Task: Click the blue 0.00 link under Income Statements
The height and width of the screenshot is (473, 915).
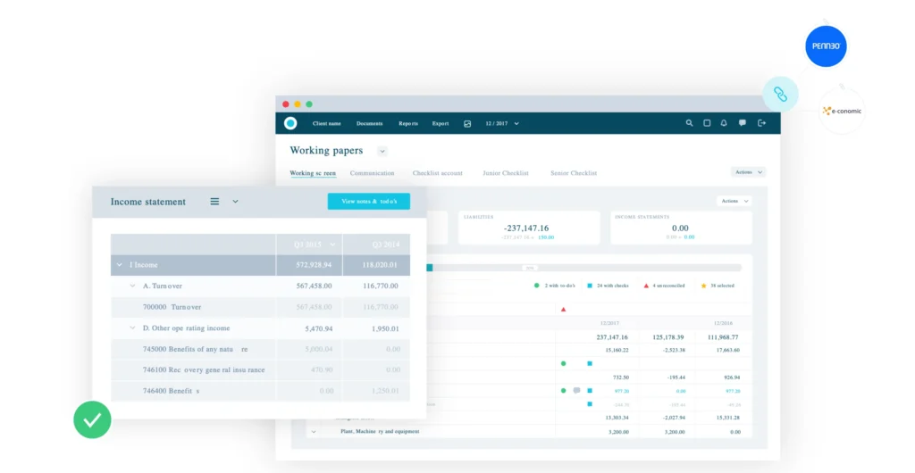Action: point(689,237)
